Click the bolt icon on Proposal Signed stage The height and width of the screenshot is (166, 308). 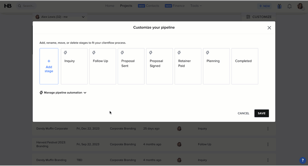pyautogui.click(x=151, y=53)
